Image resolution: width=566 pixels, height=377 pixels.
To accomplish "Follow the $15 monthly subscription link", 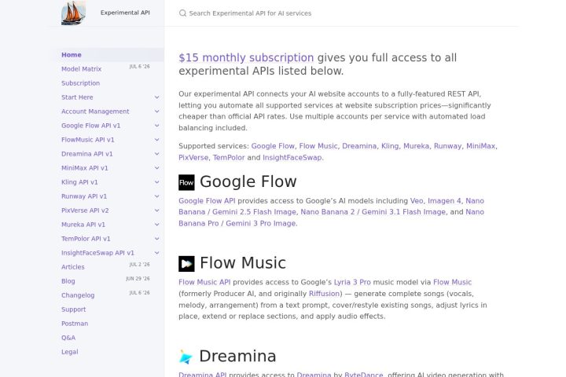I will coord(246,57).
